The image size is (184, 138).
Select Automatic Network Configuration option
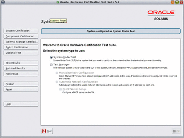click(x=57, y=82)
